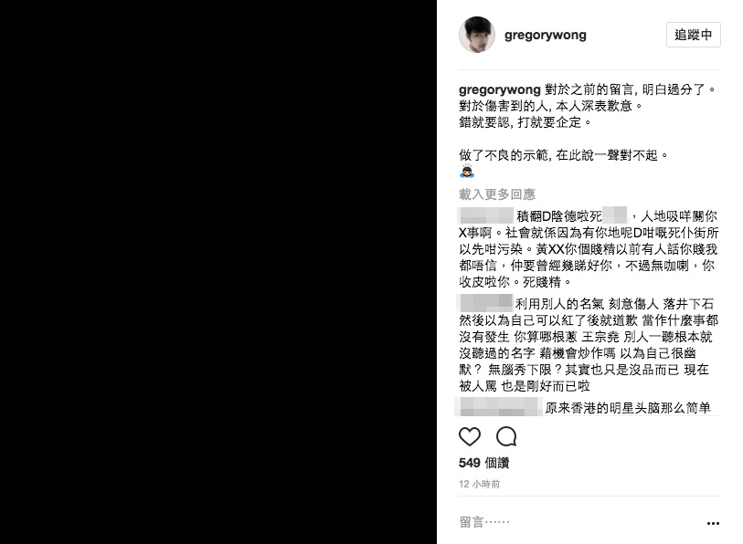Expand 載入更多回應 to load more comments
743x544 pixels.
[497, 194]
